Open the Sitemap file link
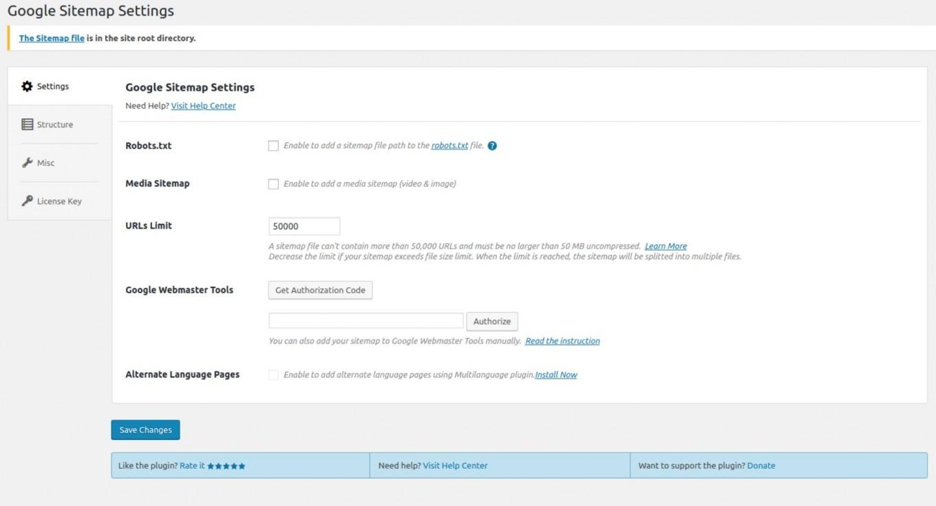This screenshot has height=506, width=936. point(52,39)
